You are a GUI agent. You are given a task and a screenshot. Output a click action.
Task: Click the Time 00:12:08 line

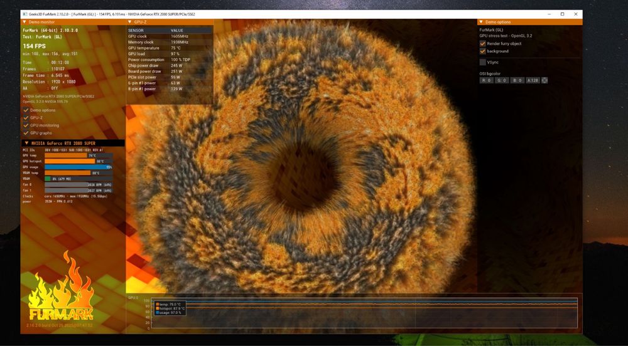(46, 63)
